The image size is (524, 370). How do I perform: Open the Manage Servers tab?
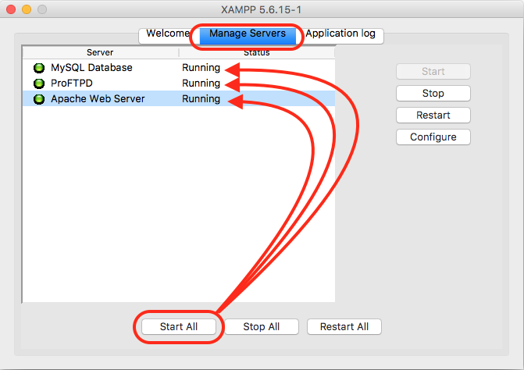tap(248, 34)
